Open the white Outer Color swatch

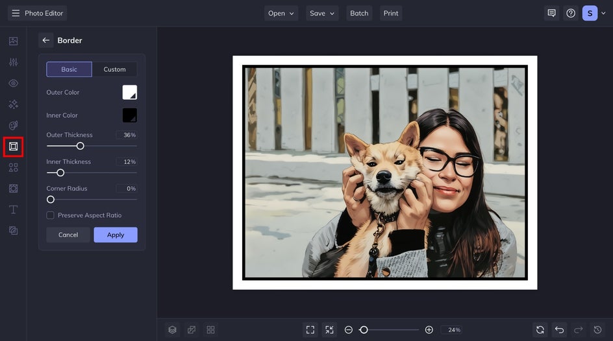(130, 93)
